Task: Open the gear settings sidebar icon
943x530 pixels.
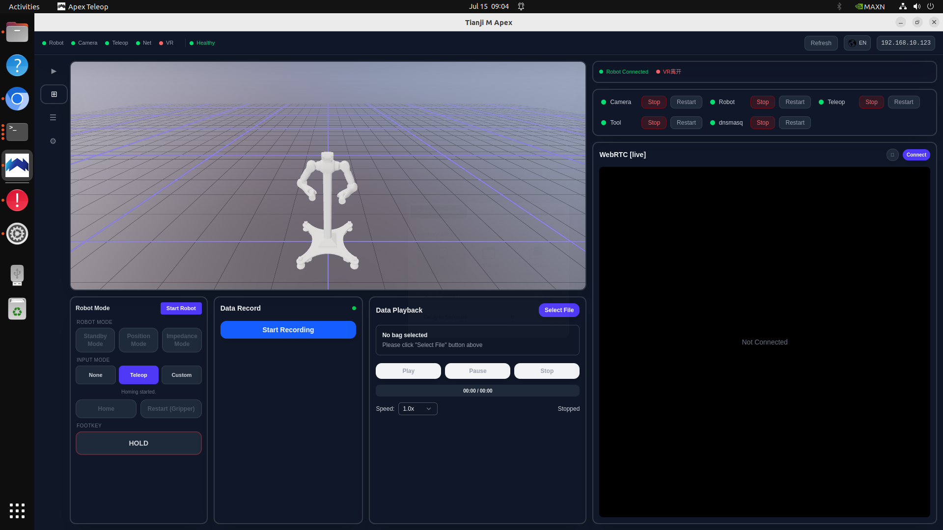Action: pyautogui.click(x=53, y=141)
